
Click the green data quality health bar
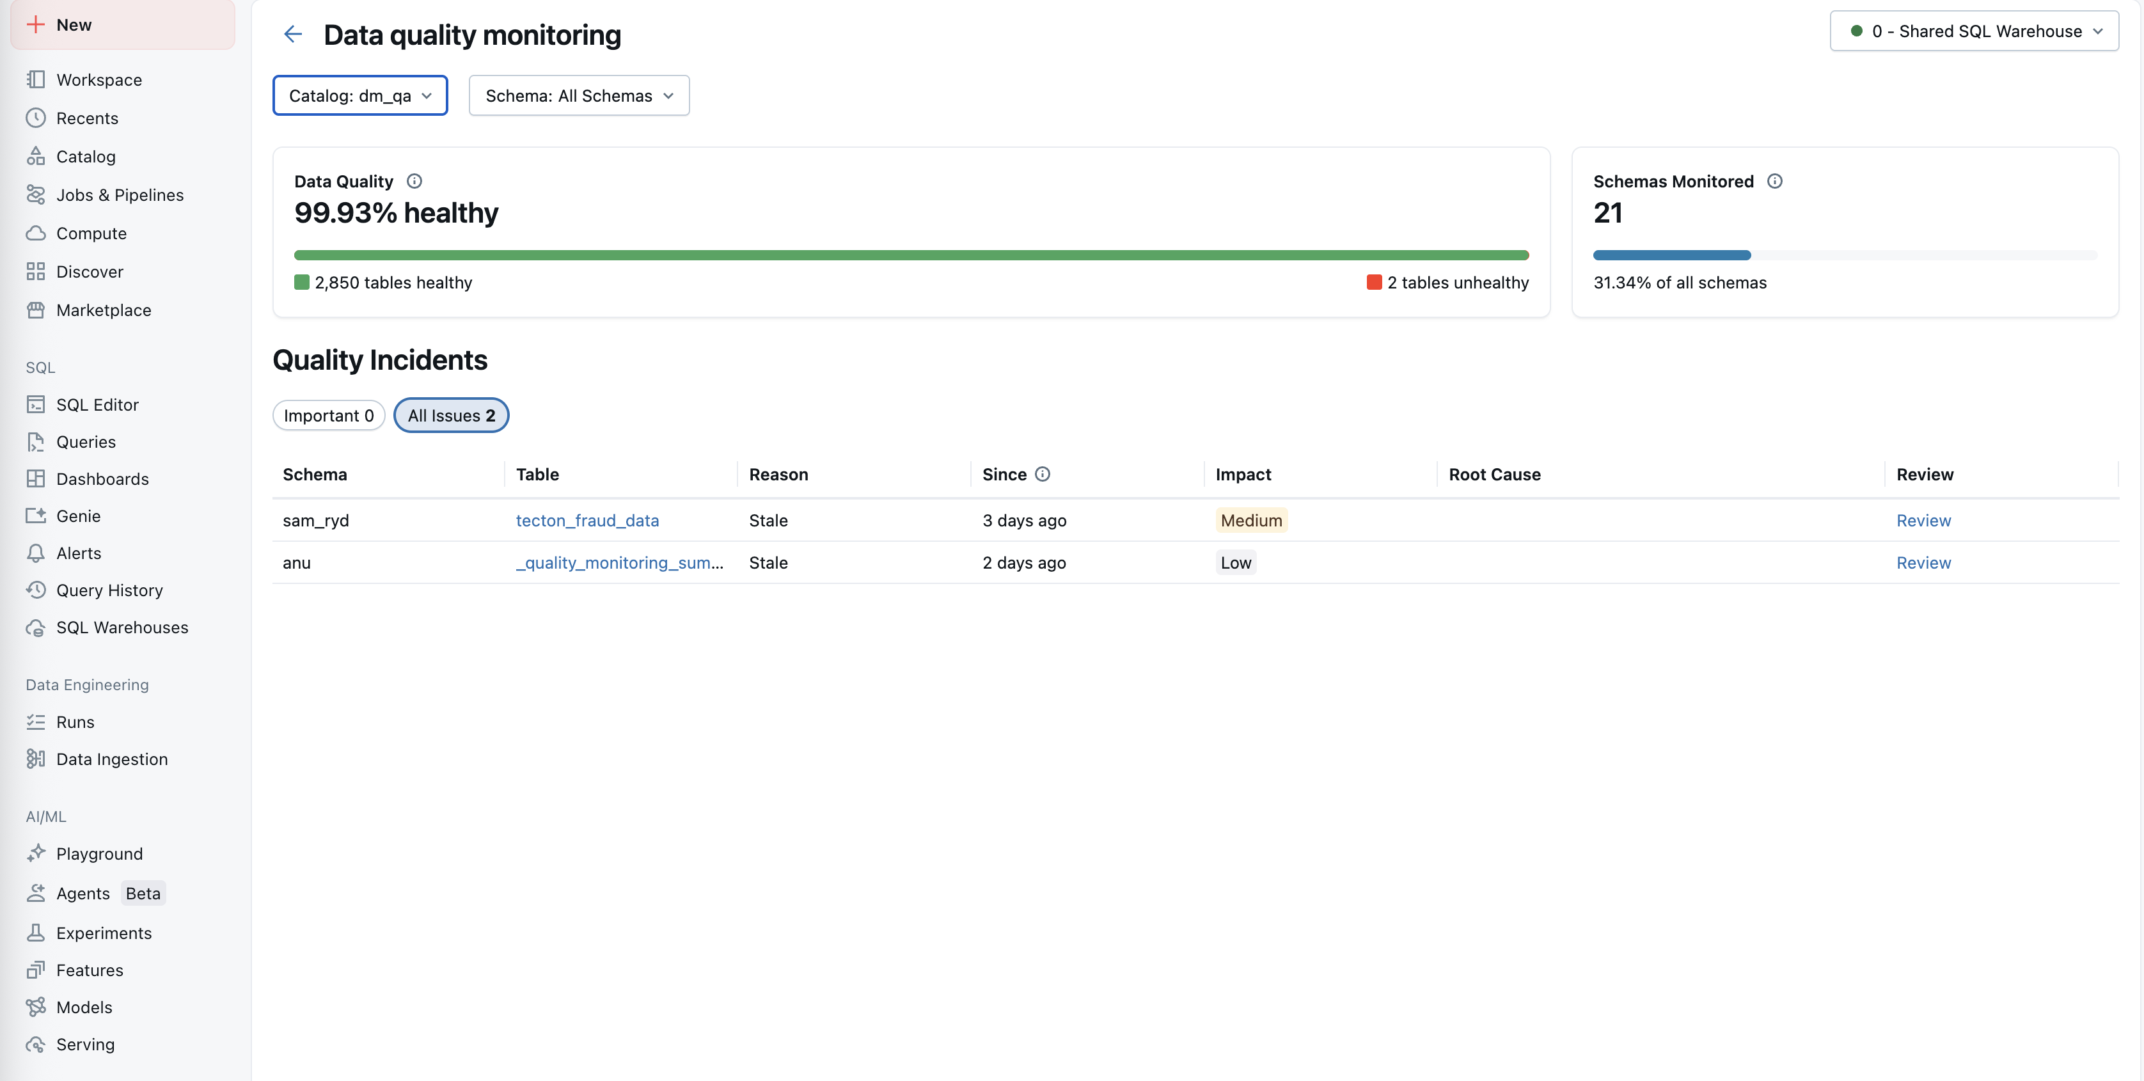[911, 255]
